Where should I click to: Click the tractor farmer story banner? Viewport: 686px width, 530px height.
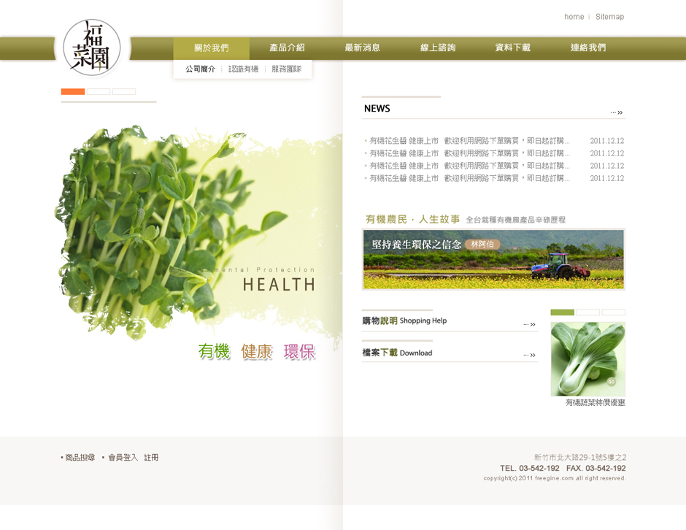(493, 259)
